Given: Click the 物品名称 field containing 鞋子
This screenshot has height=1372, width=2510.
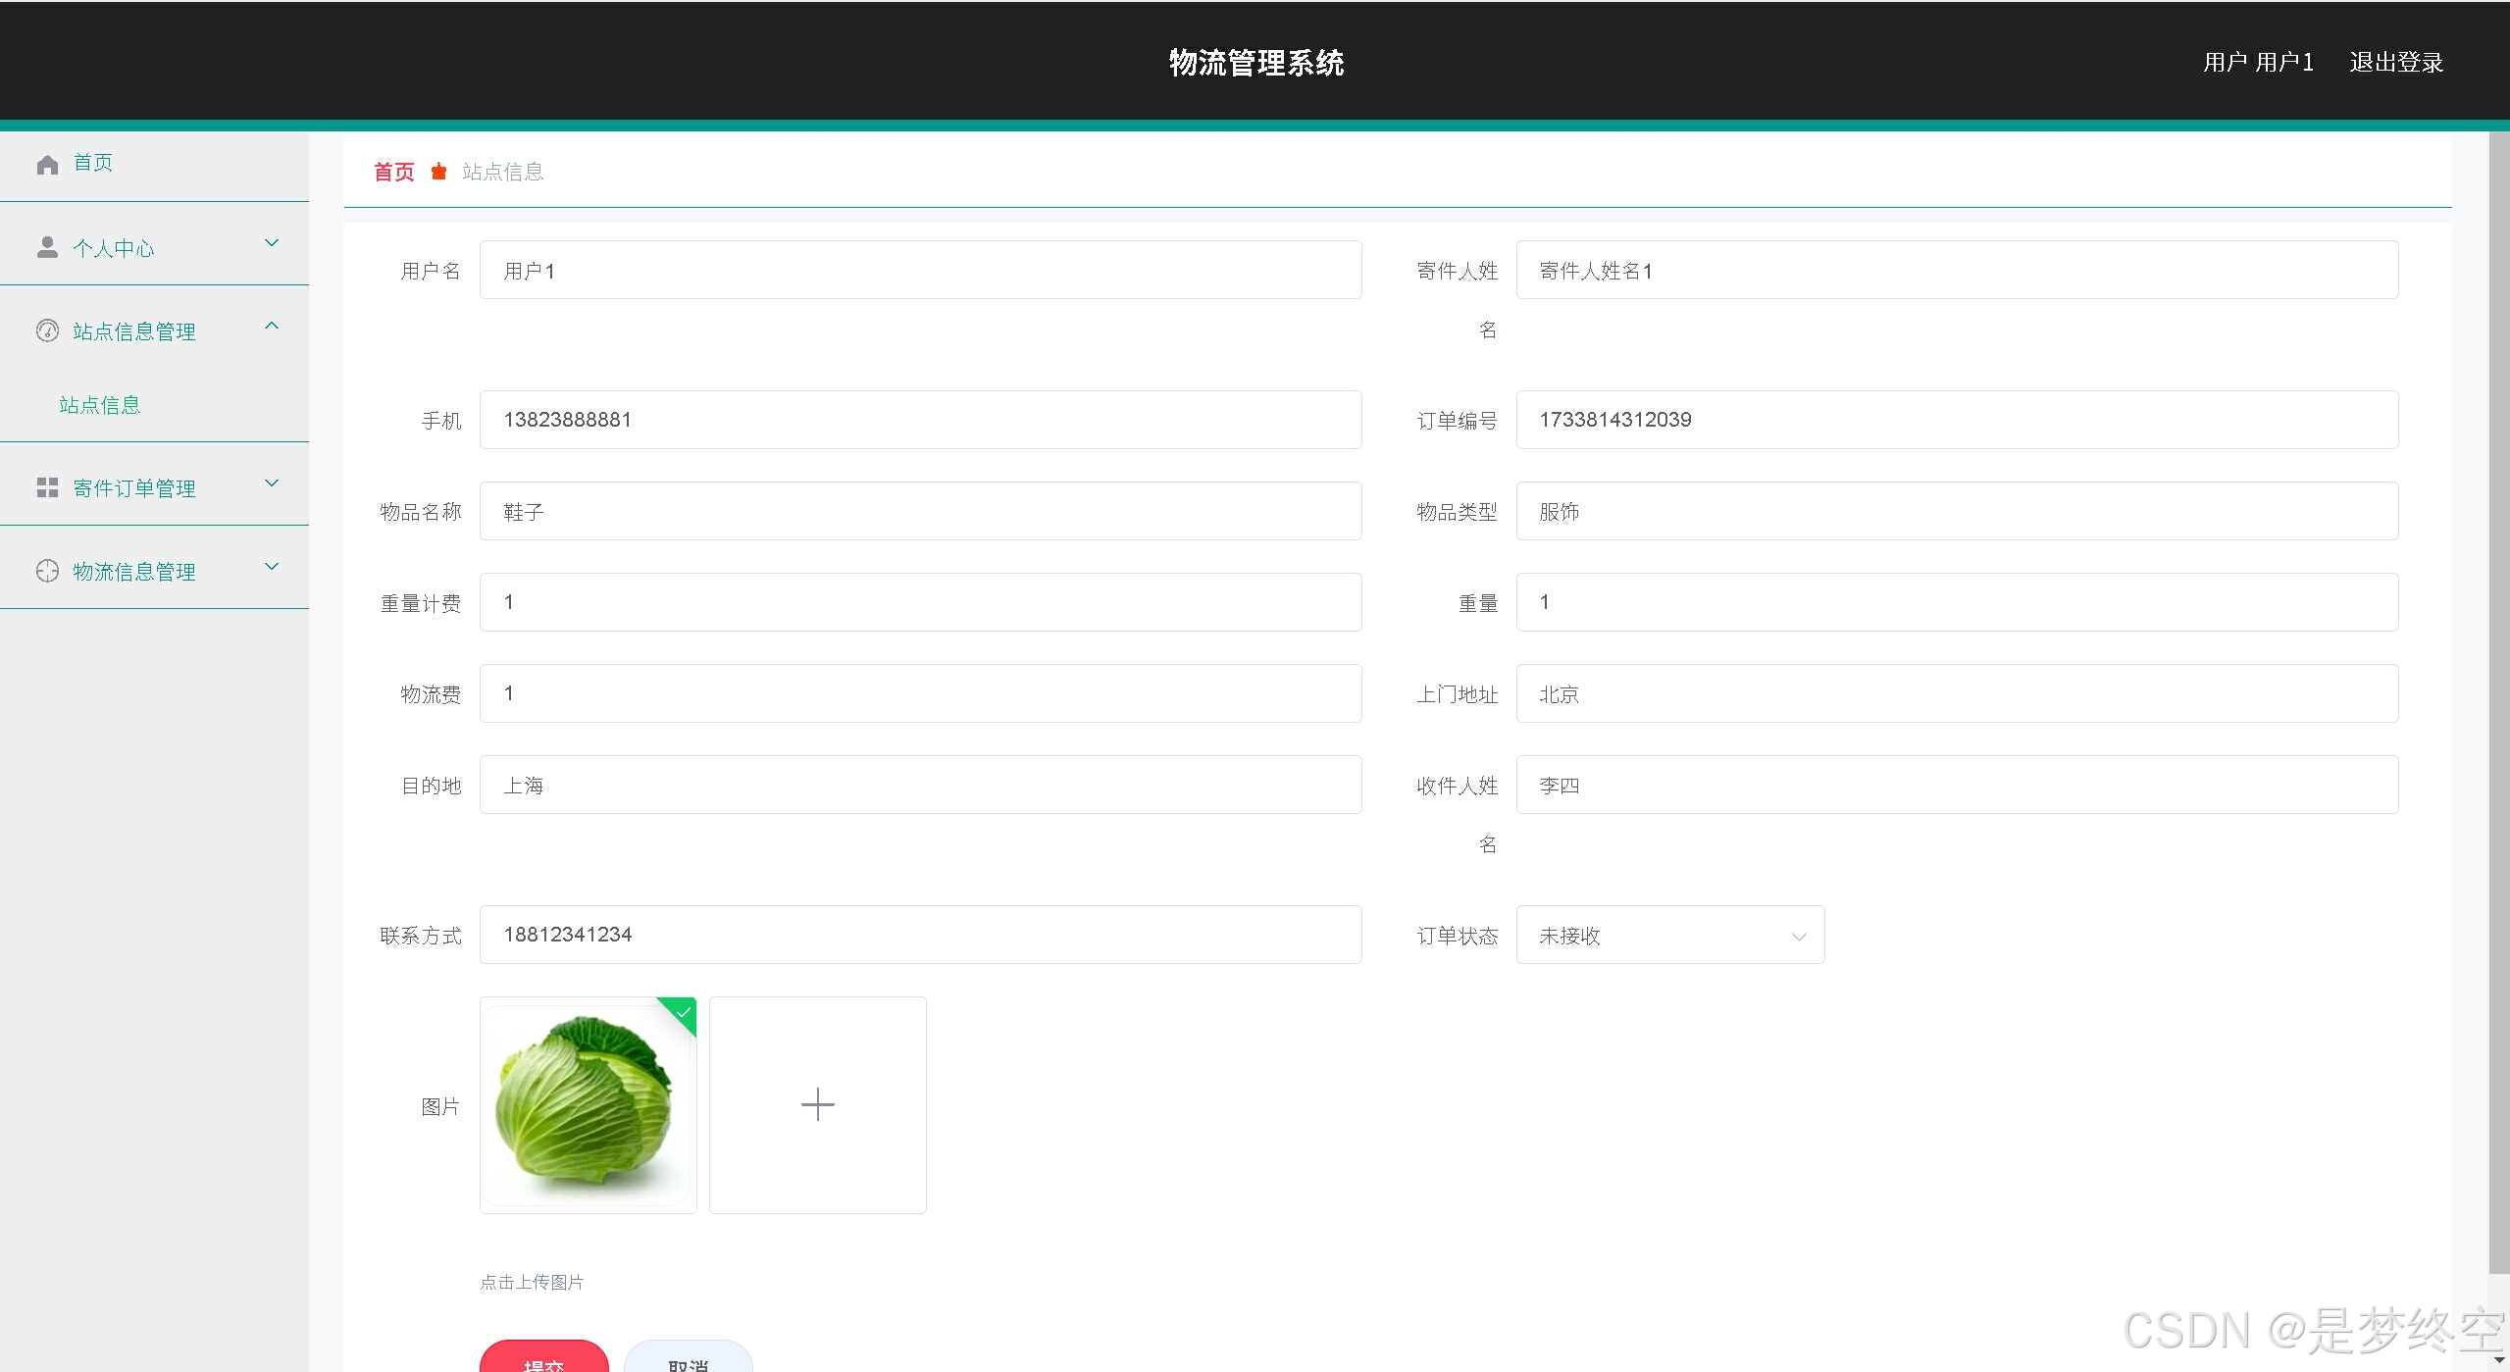Looking at the screenshot, I should (x=919, y=511).
